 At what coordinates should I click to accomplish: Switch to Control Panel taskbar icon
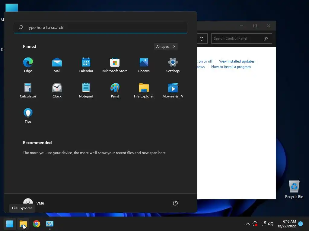(50, 224)
